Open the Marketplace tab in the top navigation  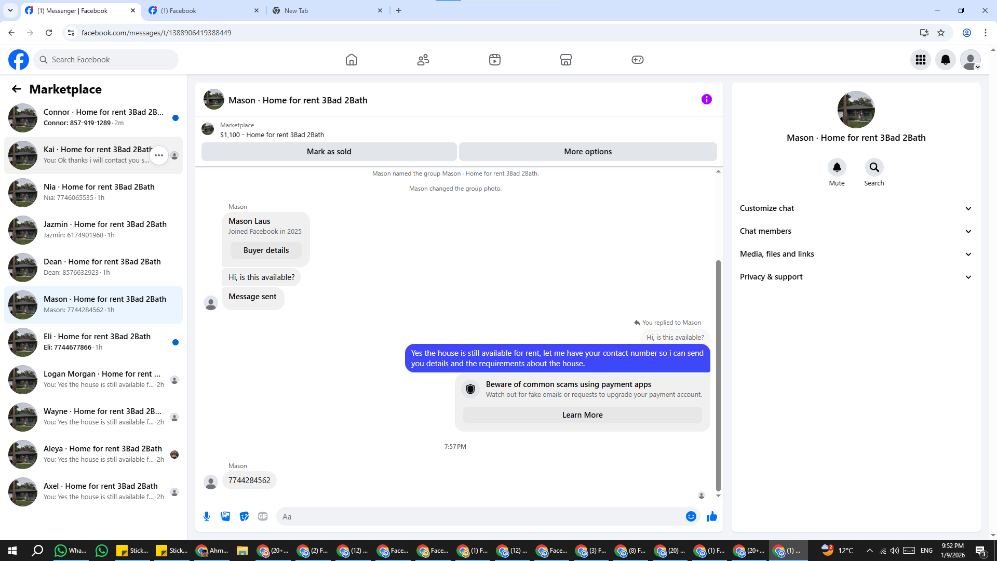pos(566,60)
